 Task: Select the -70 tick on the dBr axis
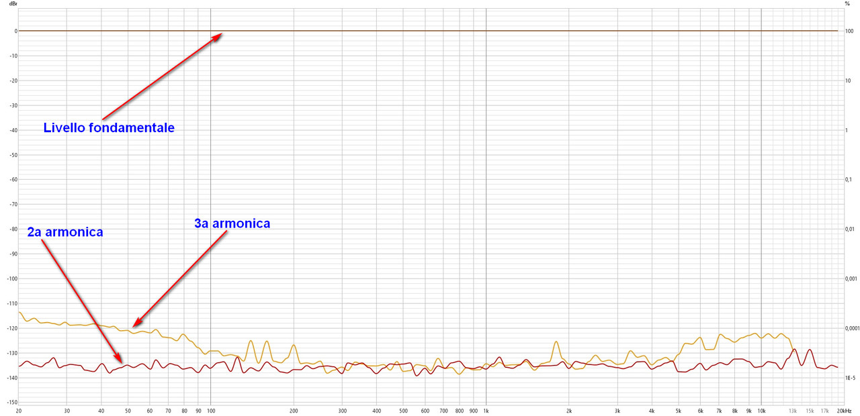tap(12, 205)
